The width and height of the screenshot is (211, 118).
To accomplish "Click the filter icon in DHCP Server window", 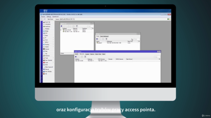I will coord(85,57).
